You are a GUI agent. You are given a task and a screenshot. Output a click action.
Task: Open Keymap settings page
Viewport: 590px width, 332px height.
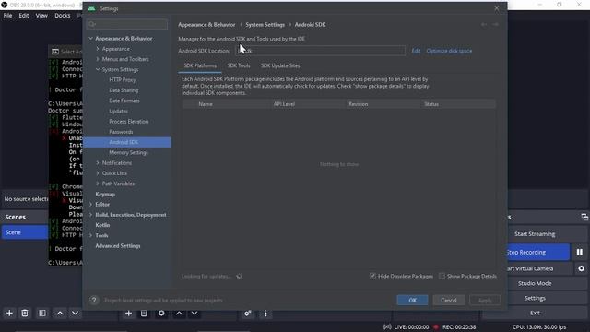pyautogui.click(x=105, y=194)
